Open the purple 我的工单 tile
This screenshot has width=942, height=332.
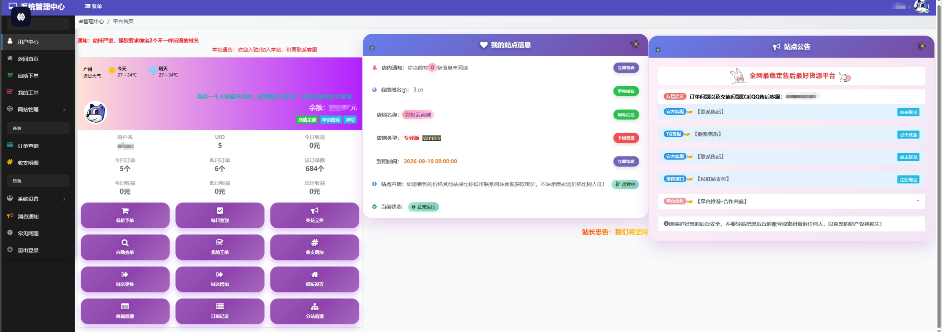220,247
